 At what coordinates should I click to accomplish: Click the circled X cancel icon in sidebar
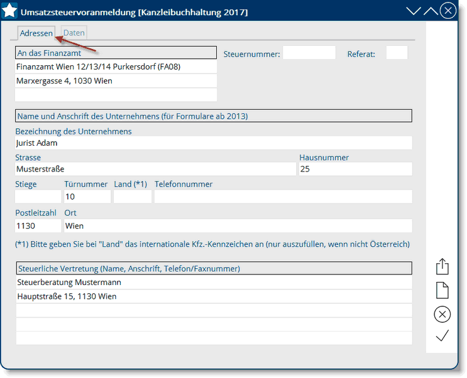[442, 314]
